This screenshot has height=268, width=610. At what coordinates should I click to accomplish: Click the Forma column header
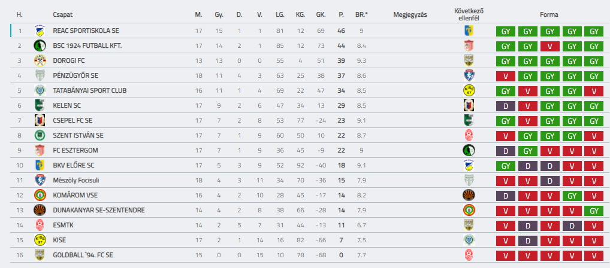pos(549,14)
